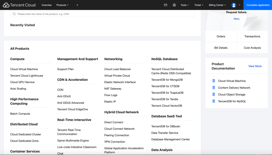The image size is (272, 155).
Task: Click the Tencent Cloud logo
Action: pyautogui.click(x=19, y=5)
